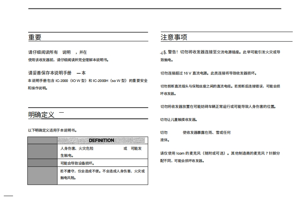Image resolution: width=294 pixels, height=208 pixels.
Task: Click the 以下明确定义适用于本说明书 sentence
Action: coord(52,131)
